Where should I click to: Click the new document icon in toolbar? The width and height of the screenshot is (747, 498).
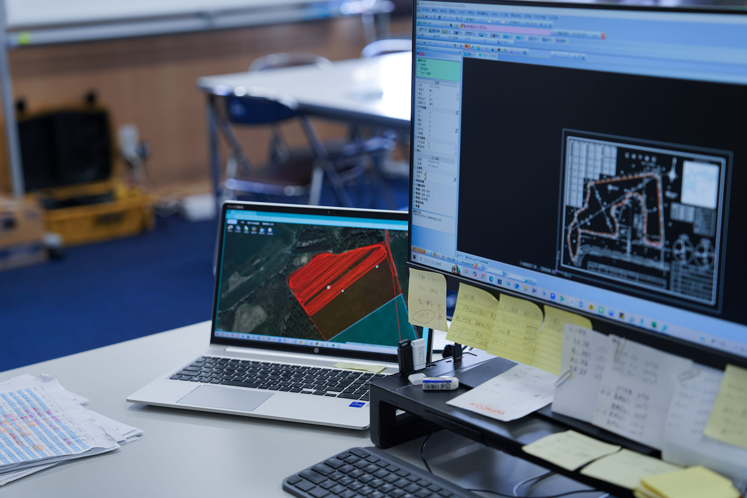pyautogui.click(x=420, y=16)
